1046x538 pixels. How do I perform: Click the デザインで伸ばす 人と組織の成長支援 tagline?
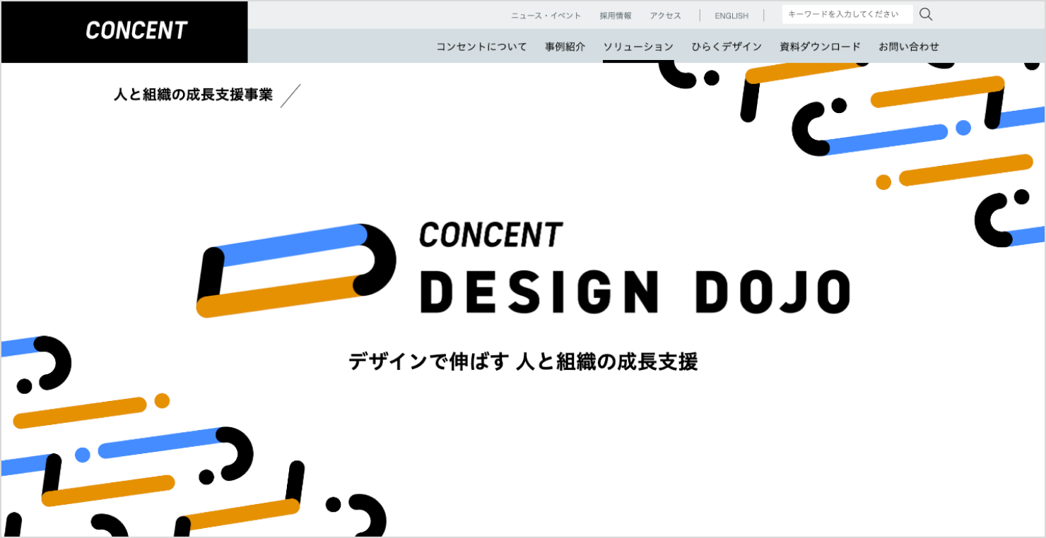pyautogui.click(x=523, y=361)
